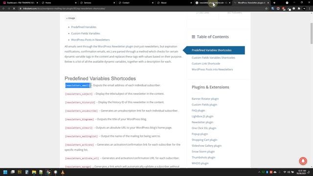
Task: Switch to the Contact browser tab
Action: (136, 3)
